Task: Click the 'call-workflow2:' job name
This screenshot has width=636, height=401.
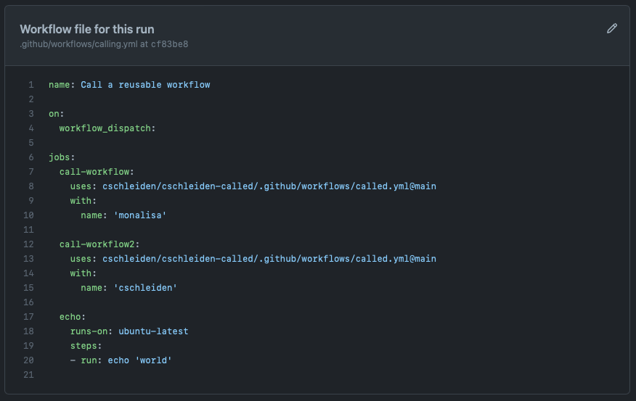Action: tap(99, 244)
